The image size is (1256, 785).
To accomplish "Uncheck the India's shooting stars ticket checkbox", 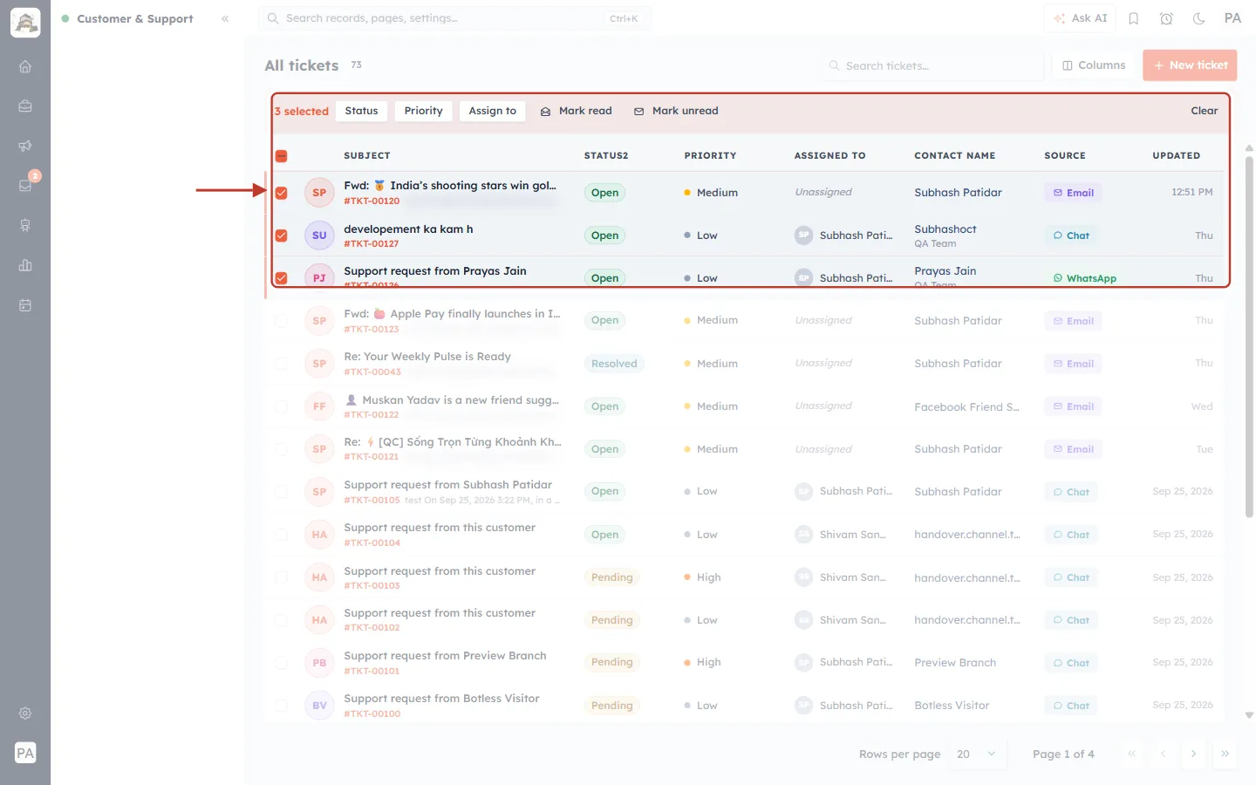I will tap(281, 193).
